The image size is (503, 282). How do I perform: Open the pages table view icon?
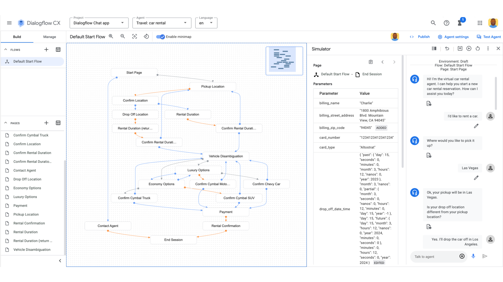(x=58, y=123)
